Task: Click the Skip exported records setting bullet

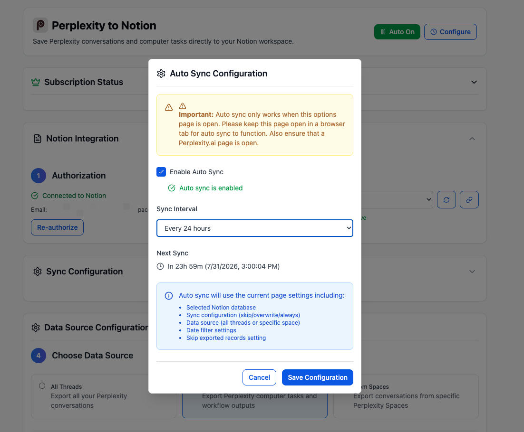Action: (226, 338)
